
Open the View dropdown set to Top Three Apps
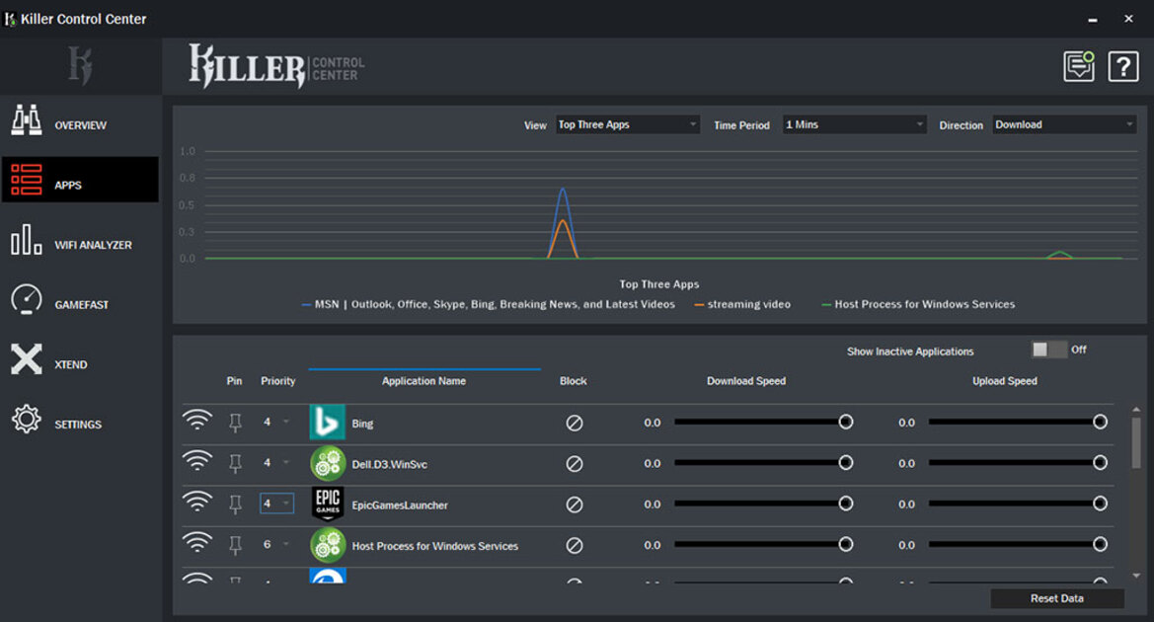pyautogui.click(x=627, y=124)
